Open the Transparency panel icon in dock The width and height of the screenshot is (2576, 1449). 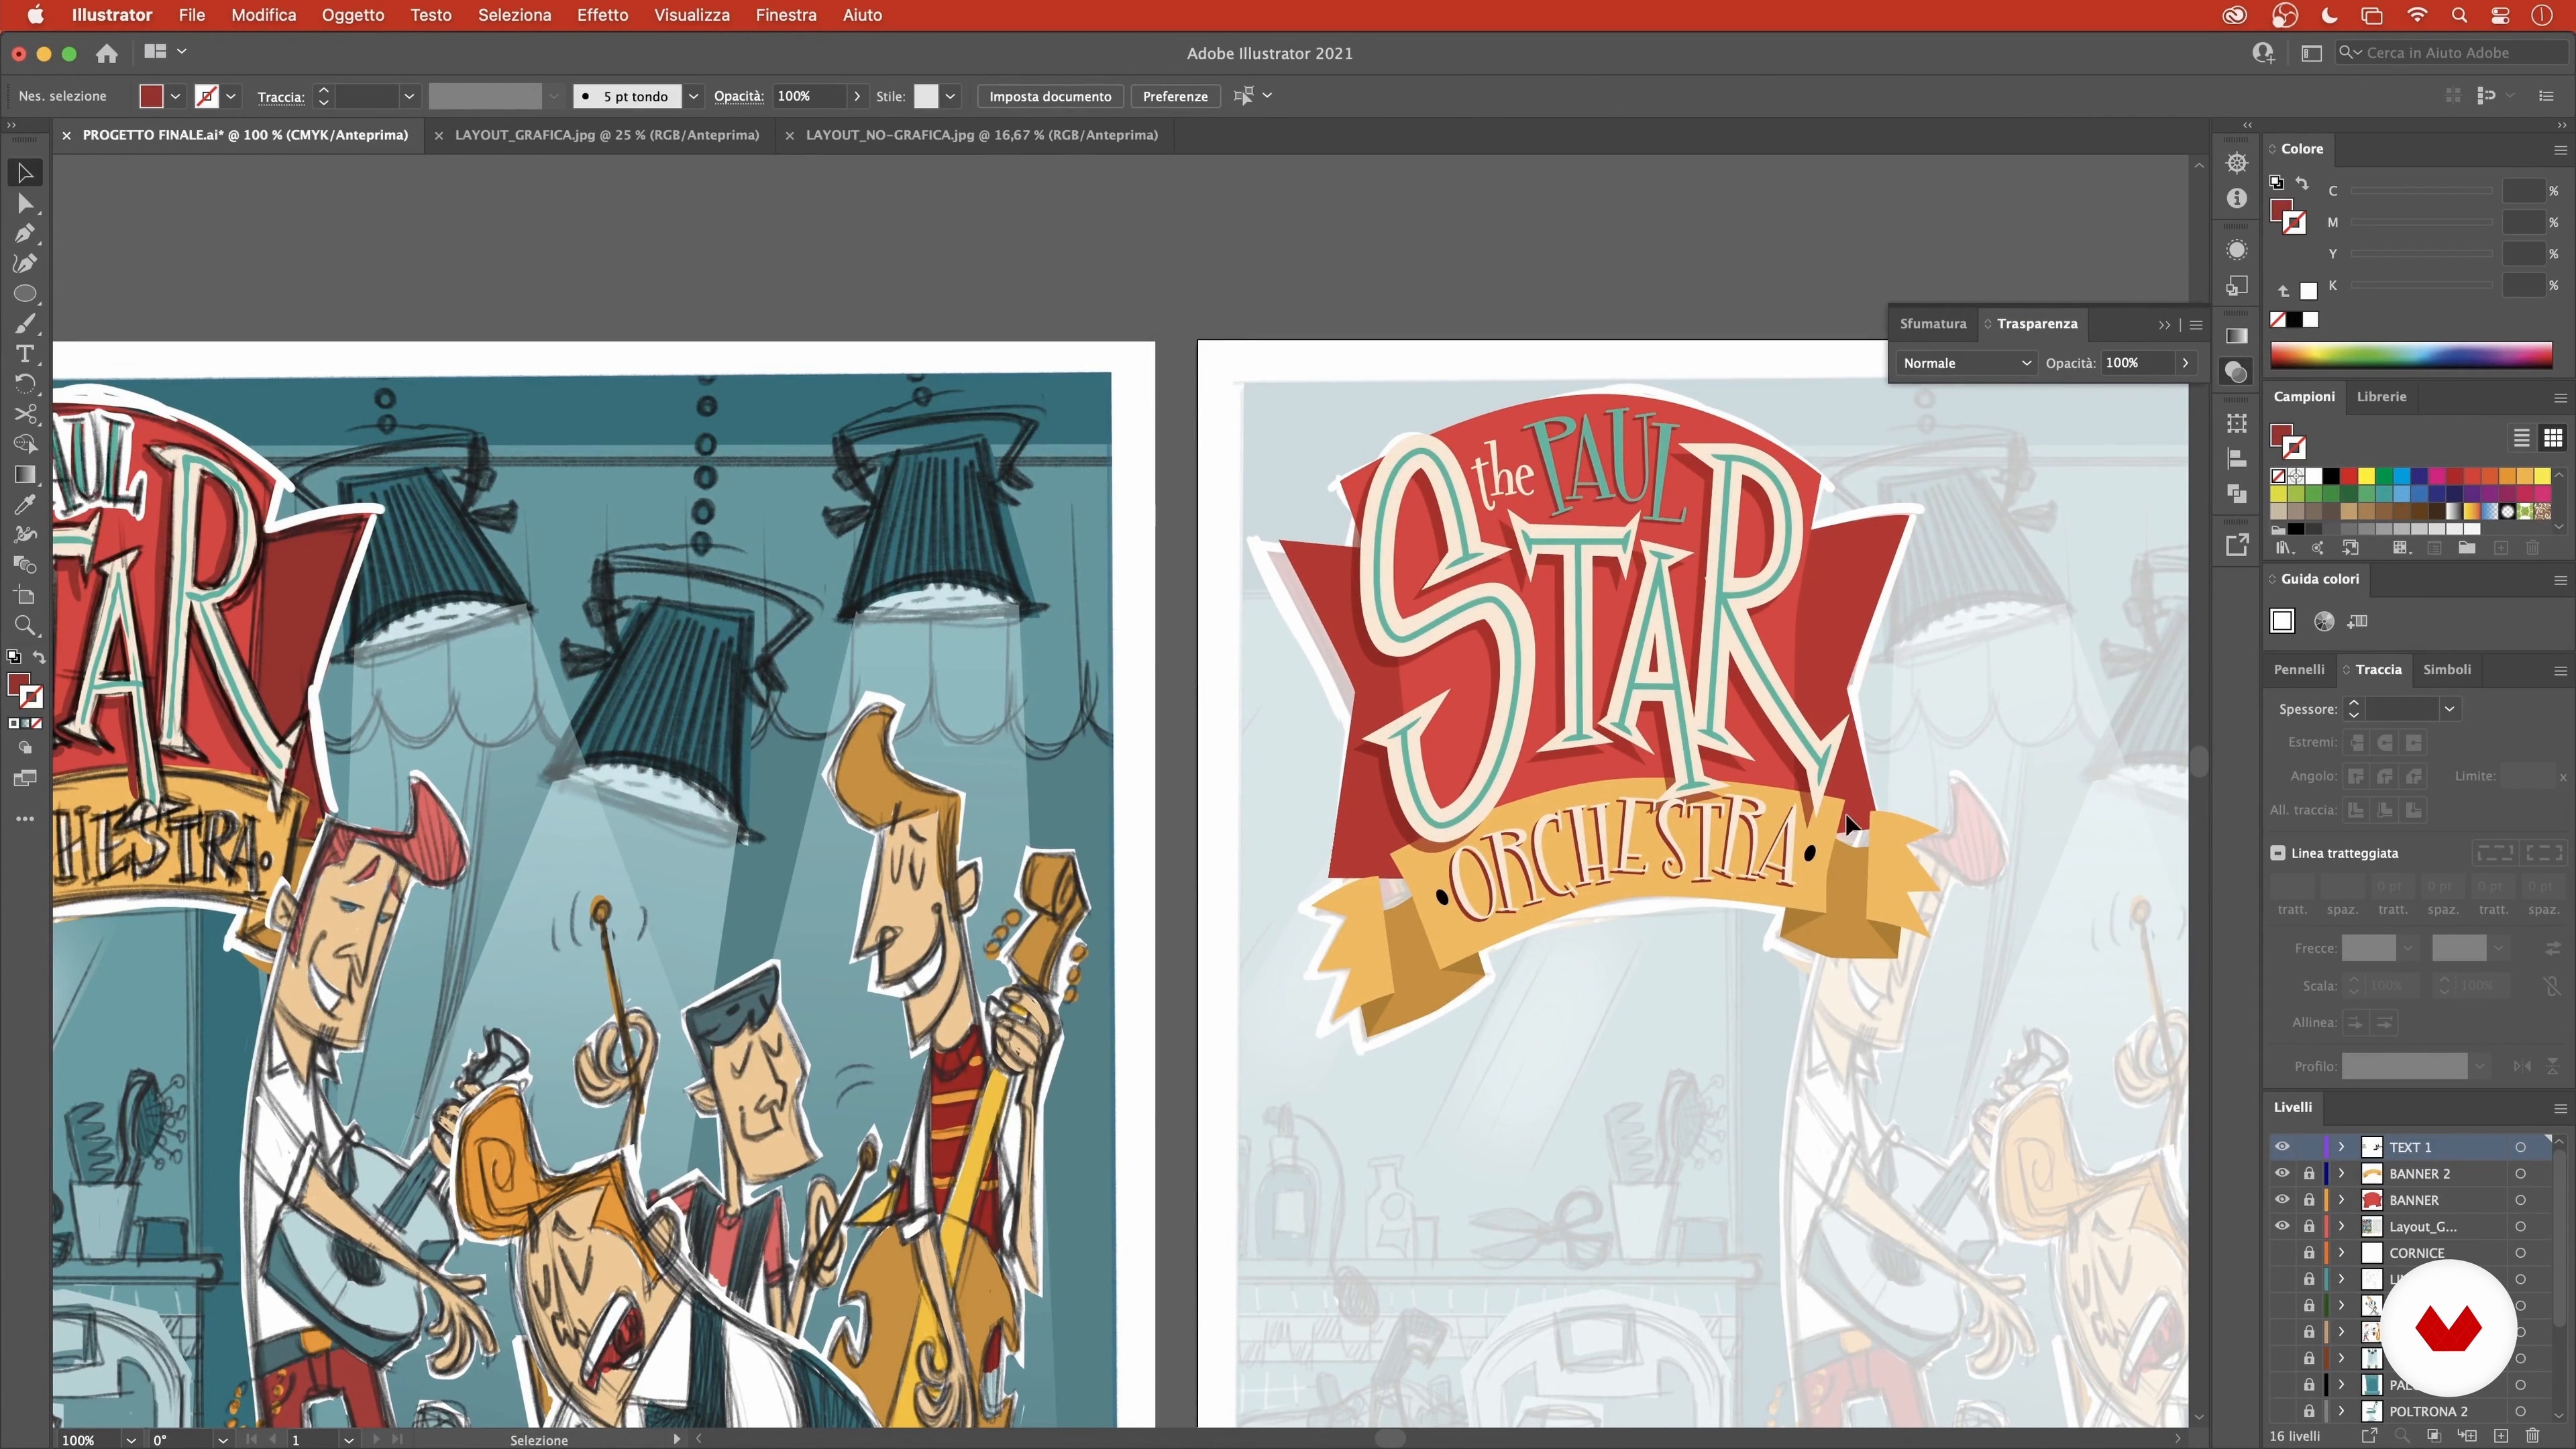pyautogui.click(x=2237, y=372)
